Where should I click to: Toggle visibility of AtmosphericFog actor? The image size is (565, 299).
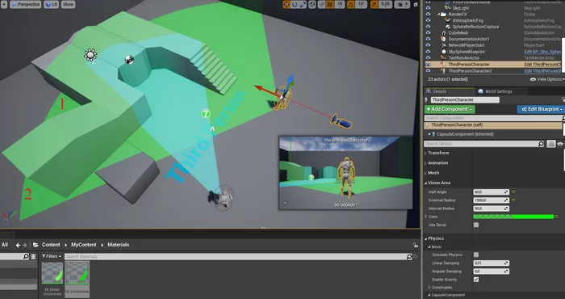428,20
